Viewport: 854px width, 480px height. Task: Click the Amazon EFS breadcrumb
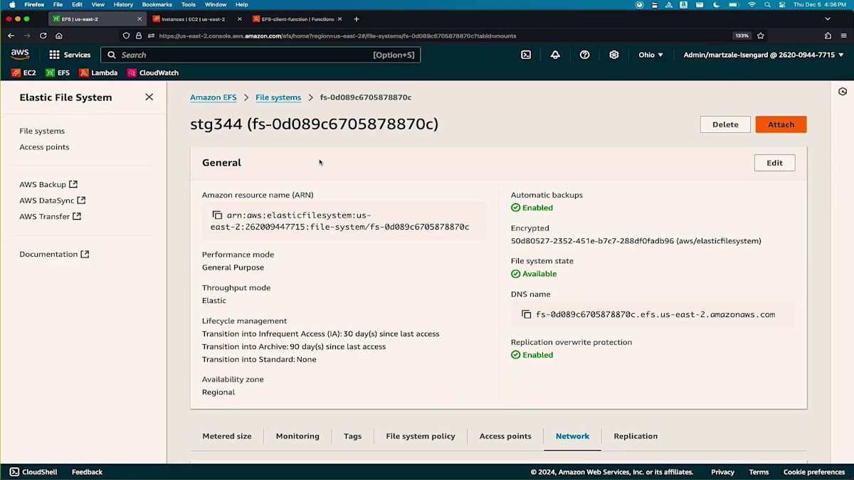[213, 97]
